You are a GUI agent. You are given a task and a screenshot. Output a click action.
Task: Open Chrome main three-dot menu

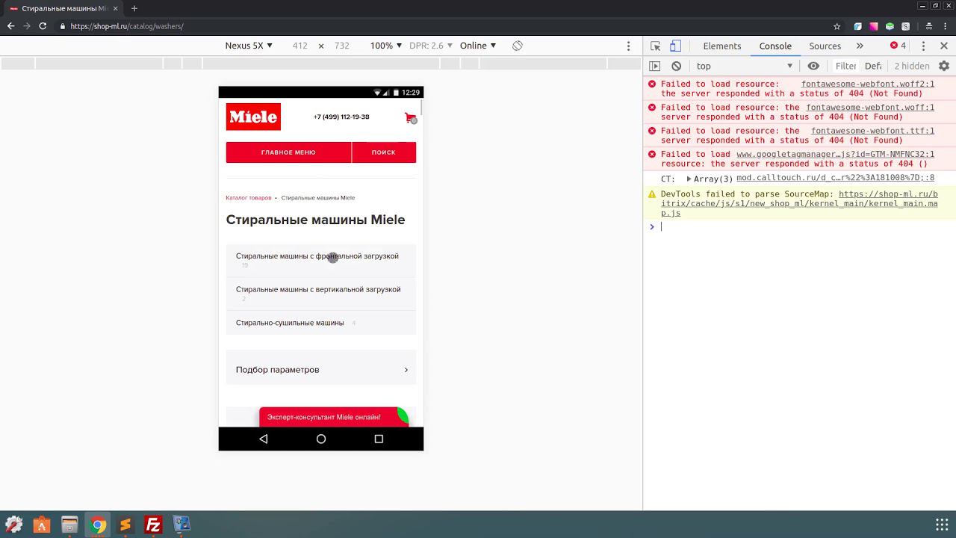(x=944, y=26)
